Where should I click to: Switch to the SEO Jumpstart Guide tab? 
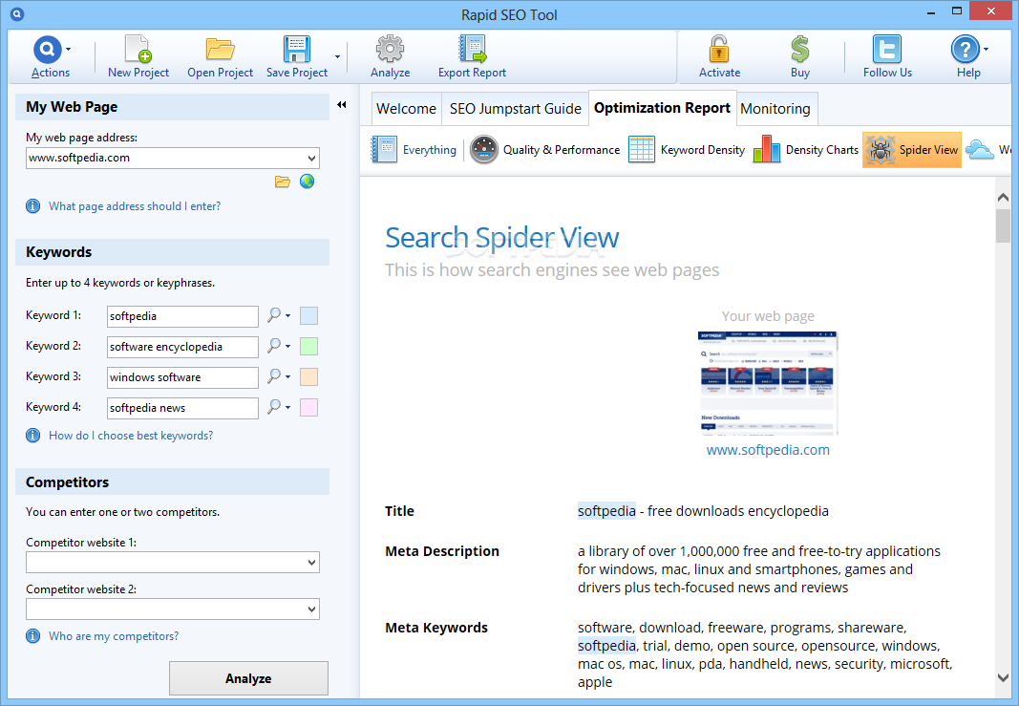point(516,109)
